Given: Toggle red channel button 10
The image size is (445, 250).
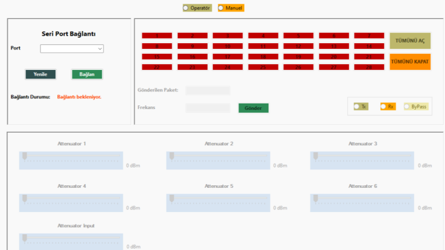Looking at the screenshot, I should (x=228, y=46).
